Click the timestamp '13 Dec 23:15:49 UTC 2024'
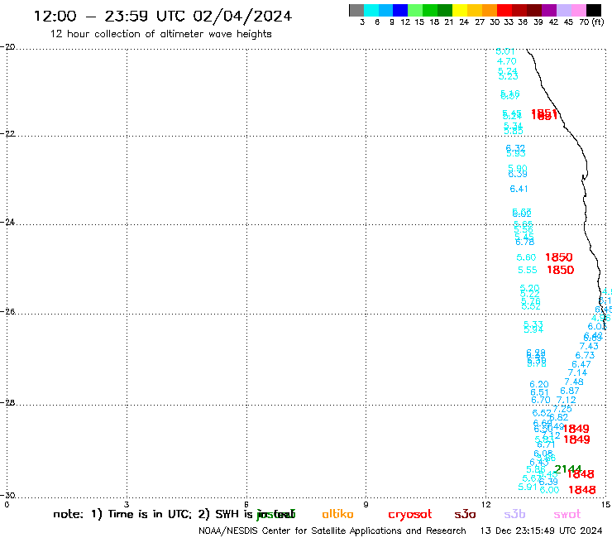The image size is (612, 538). 541,531
